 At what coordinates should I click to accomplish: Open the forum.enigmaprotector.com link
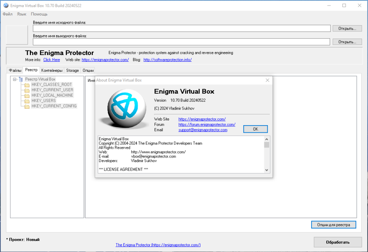point(207,125)
